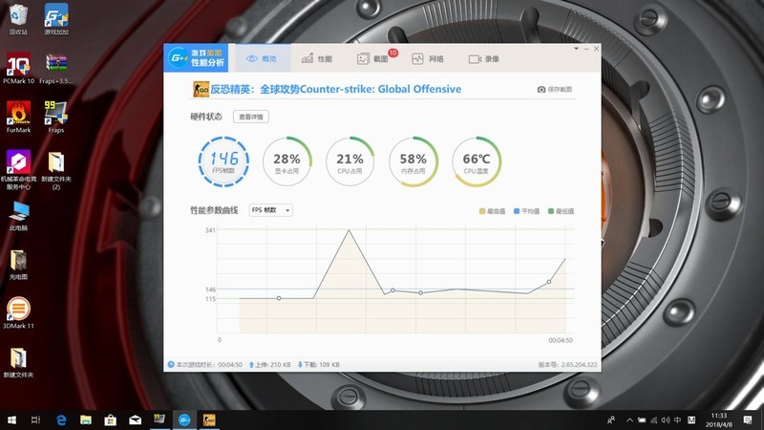The height and width of the screenshot is (430, 764).
Task: Click 版本号 2.65.204.322 text
Action: 567,365
